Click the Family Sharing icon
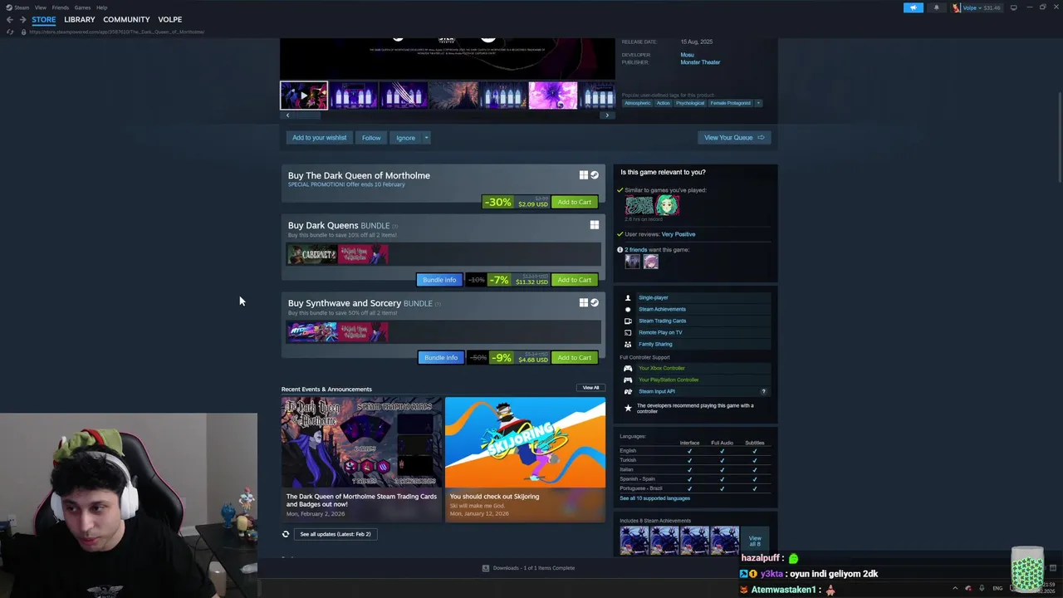The height and width of the screenshot is (598, 1063). 628,344
